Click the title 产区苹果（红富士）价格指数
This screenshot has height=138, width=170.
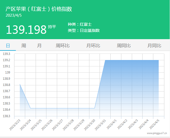[x=39, y=9]
